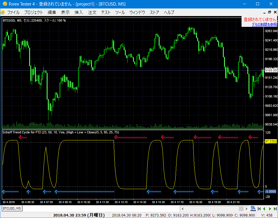
Task: Click the Schaff Trend Cycle indicator title
Action: pyautogui.click(x=61, y=132)
